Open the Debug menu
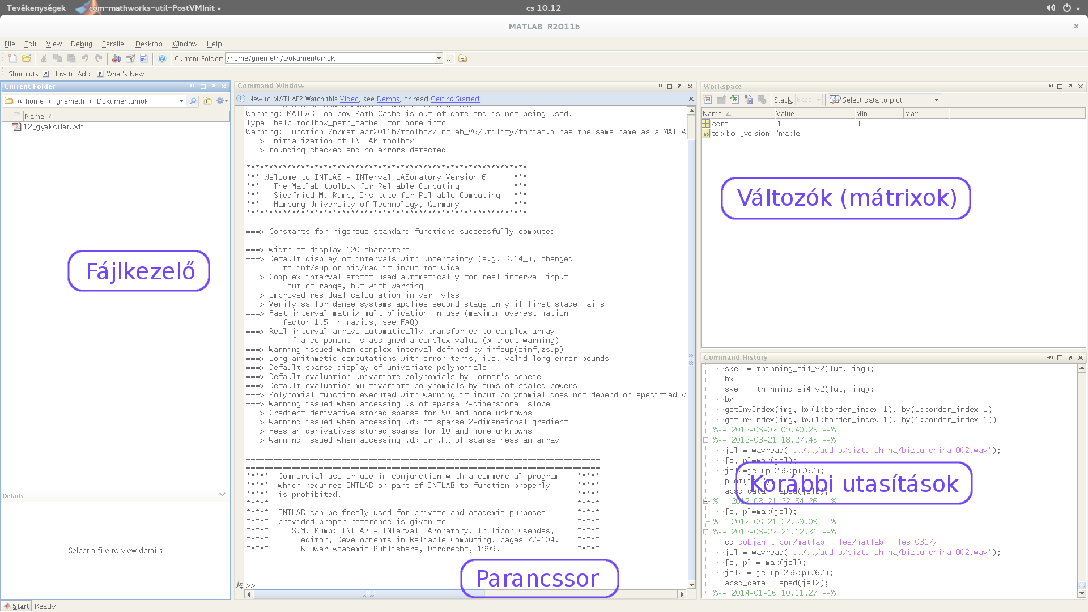This screenshot has width=1088, height=612. click(81, 44)
